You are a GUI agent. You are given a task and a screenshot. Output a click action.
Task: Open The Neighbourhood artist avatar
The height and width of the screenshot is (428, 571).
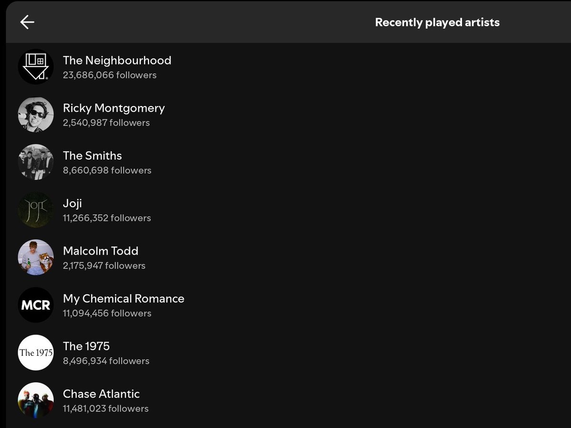click(x=36, y=67)
